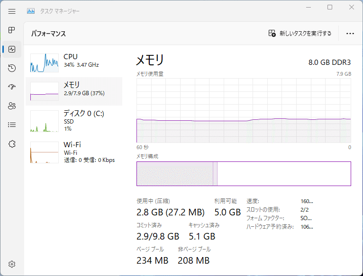This screenshot has height=276, width=363.
Task: Click the スロットの使用: 2/2 value
Action: pos(304,210)
